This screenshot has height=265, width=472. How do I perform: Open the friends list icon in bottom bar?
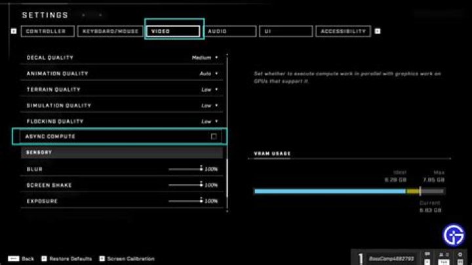pyautogui.click(x=444, y=255)
